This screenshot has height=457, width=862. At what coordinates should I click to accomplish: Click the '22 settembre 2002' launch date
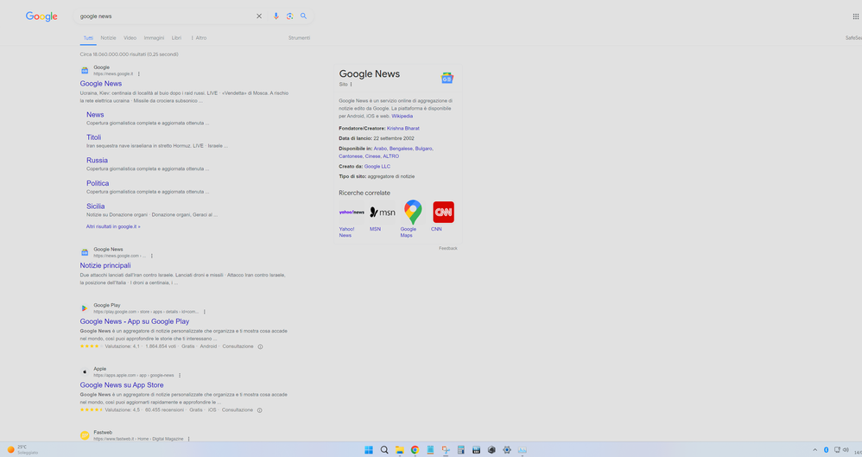[394, 138]
